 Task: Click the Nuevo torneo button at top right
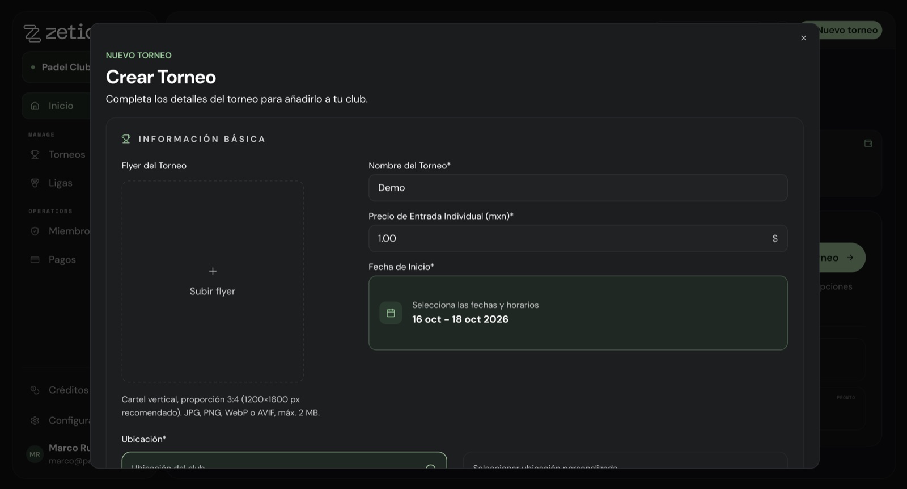pyautogui.click(x=850, y=30)
